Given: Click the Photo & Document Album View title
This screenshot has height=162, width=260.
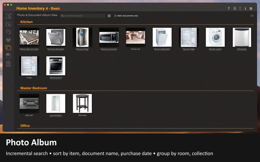Looking at the screenshot, I should 37,15.
